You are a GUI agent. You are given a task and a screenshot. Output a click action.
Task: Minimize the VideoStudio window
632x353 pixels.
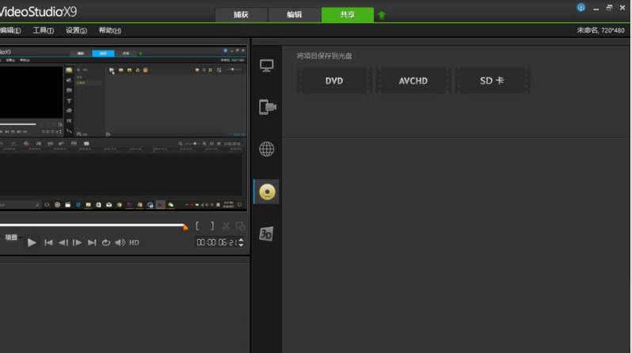coord(596,8)
